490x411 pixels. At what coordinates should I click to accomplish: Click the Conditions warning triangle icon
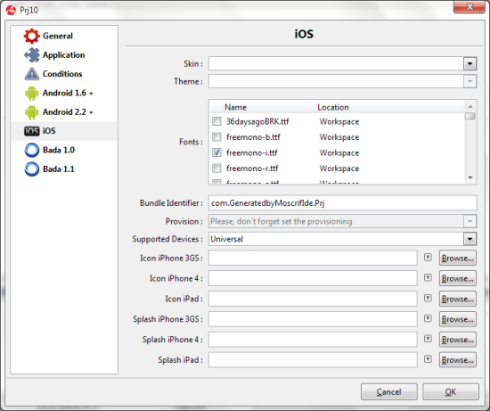(x=31, y=74)
